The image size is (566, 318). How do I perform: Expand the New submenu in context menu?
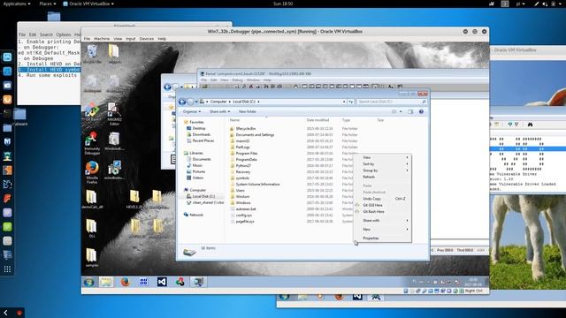[383, 230]
